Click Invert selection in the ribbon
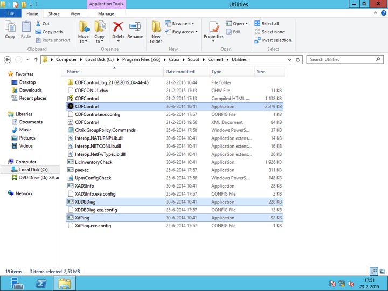 coord(273,40)
